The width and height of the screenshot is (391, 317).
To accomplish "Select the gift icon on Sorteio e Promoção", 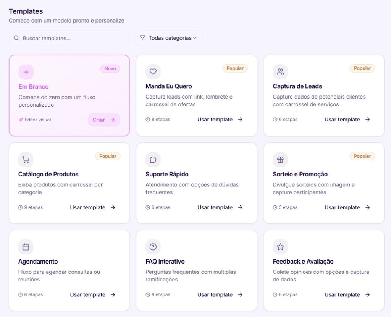I will click(x=280, y=159).
